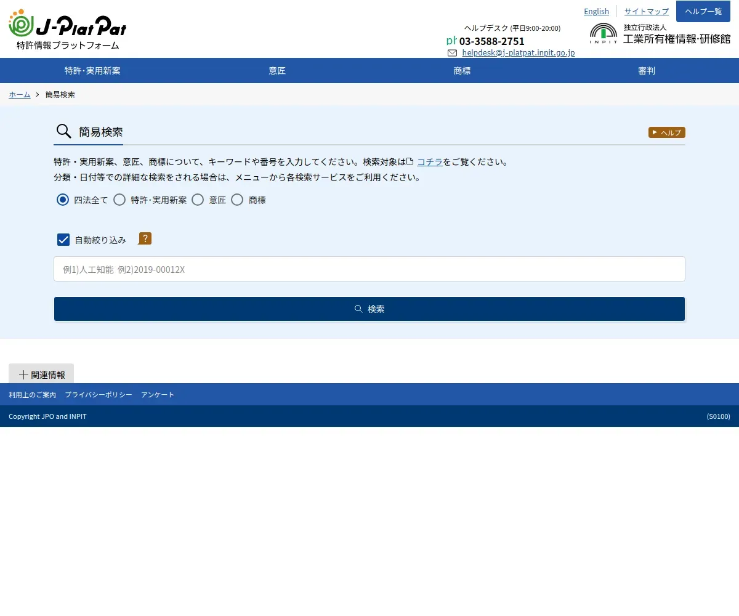Select the 四法全て radio button
Viewport: 739px width, 616px height.
(x=63, y=200)
